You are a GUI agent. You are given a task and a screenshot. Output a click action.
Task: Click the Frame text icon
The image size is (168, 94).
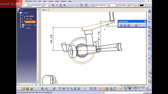81,5
